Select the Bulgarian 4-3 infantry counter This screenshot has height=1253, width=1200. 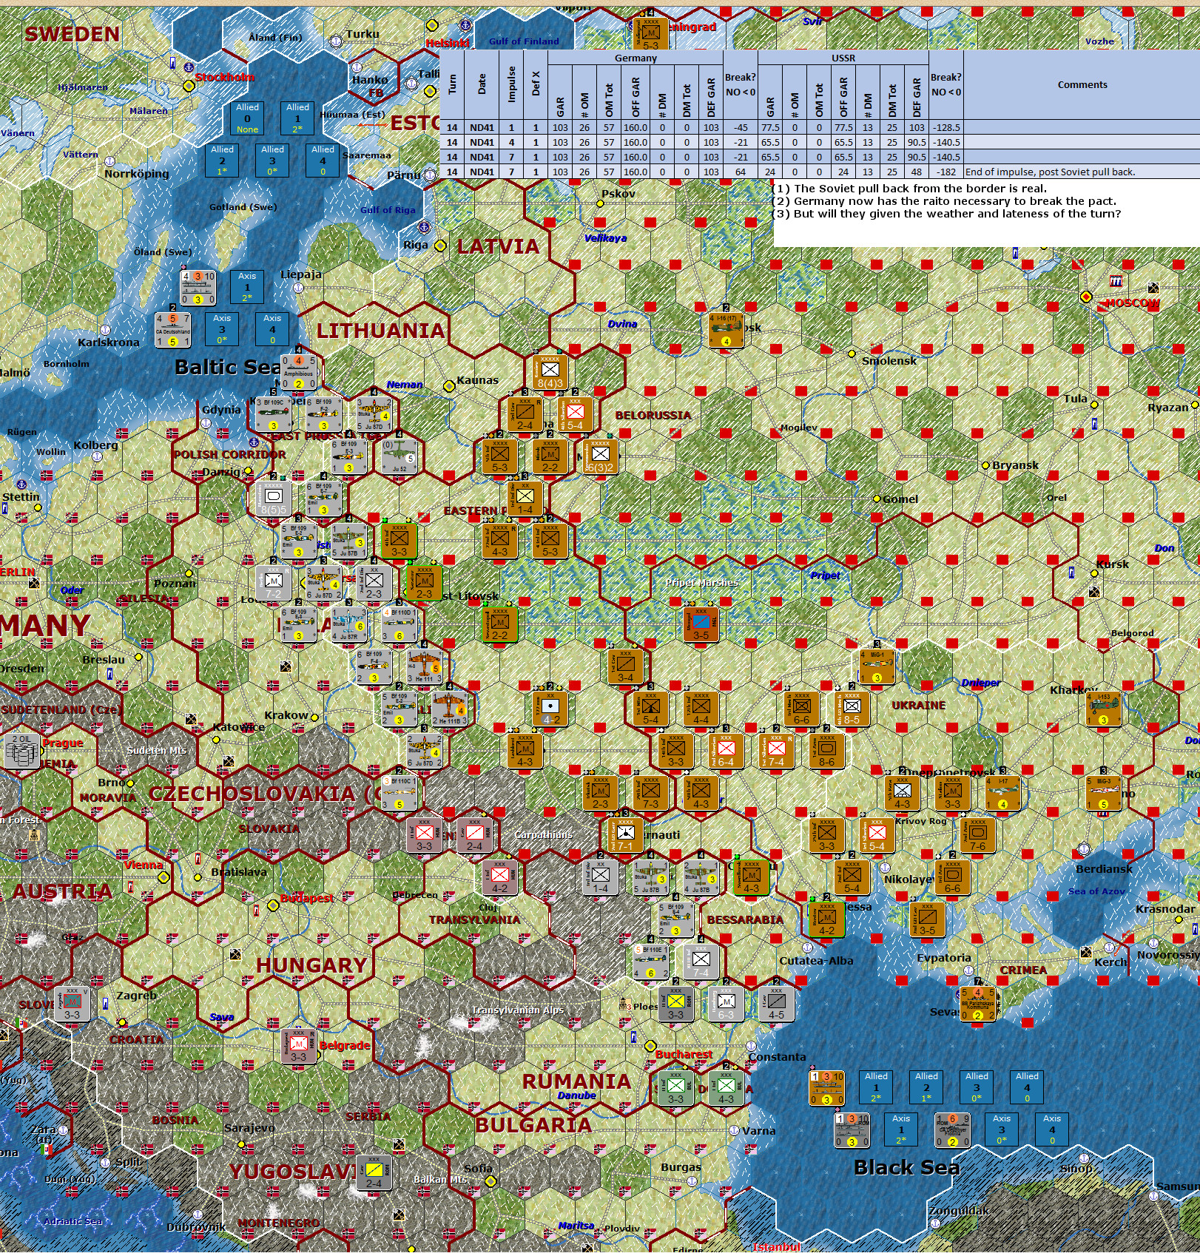click(x=727, y=1089)
